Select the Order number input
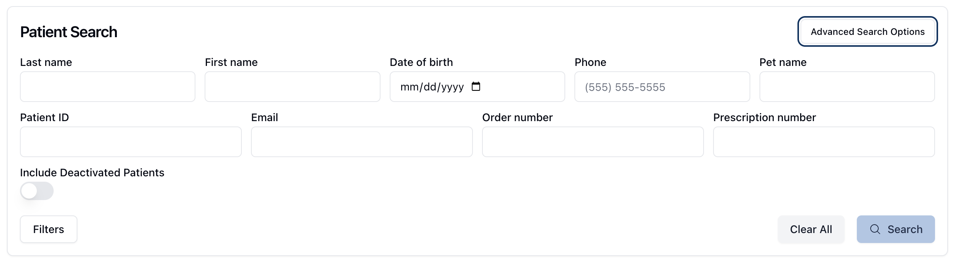 [593, 142]
